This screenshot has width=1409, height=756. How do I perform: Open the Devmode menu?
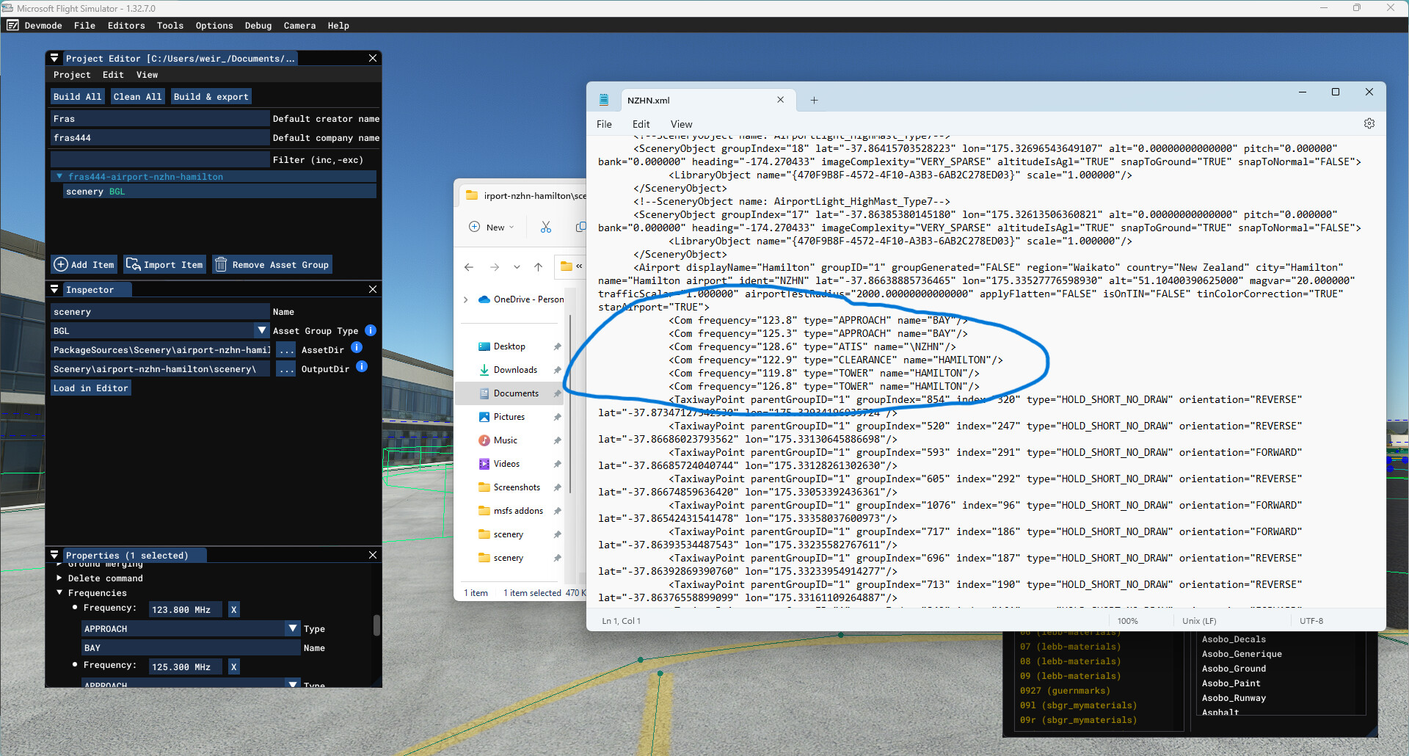pyautogui.click(x=43, y=25)
